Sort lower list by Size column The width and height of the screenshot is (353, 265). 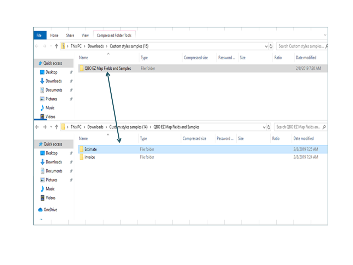click(241, 139)
